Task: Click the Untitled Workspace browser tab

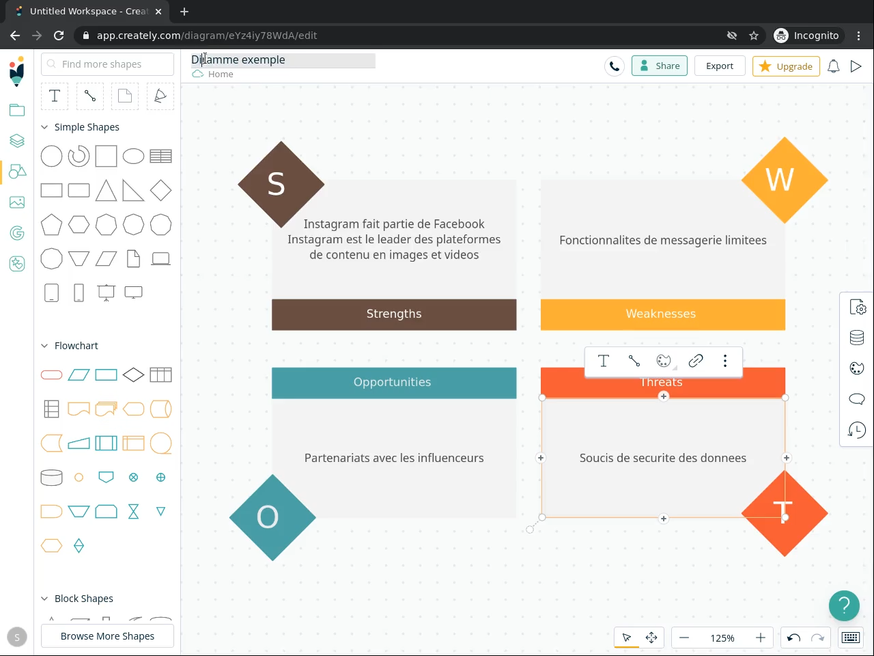Action: pos(89,12)
